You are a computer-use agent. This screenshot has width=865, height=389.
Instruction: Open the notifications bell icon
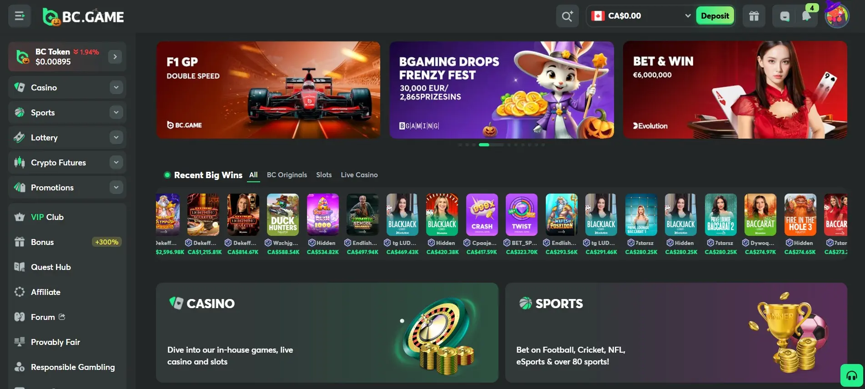pyautogui.click(x=806, y=16)
